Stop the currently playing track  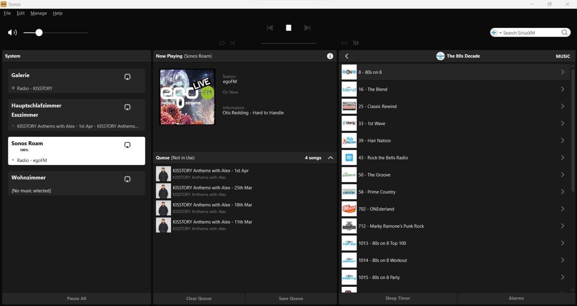288,27
